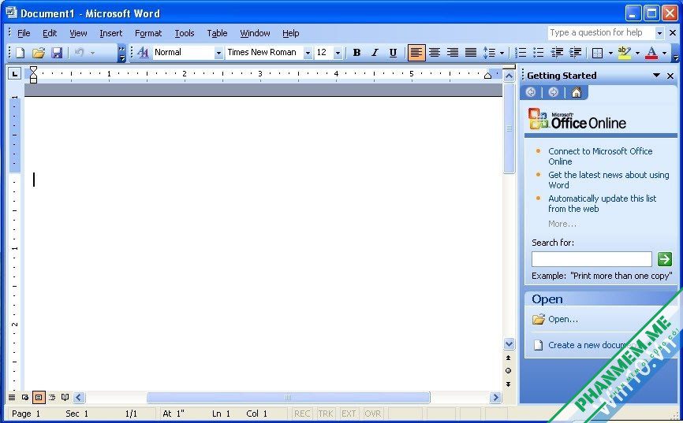683x423 pixels.
Task: Switch to Web Layout View icon
Action: tap(25, 397)
